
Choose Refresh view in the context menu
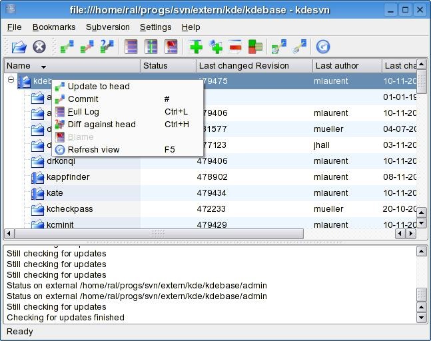(x=127, y=149)
